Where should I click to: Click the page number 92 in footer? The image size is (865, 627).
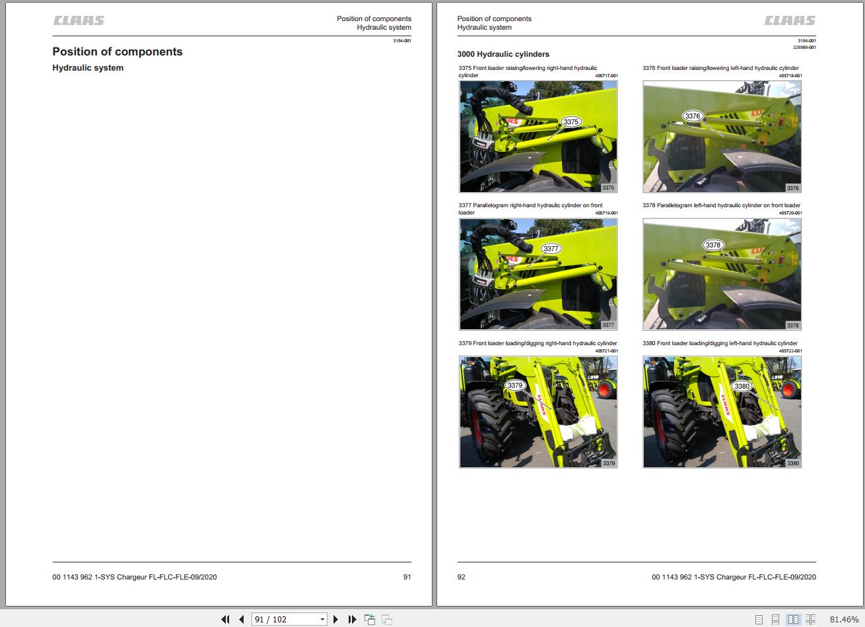[x=461, y=577]
